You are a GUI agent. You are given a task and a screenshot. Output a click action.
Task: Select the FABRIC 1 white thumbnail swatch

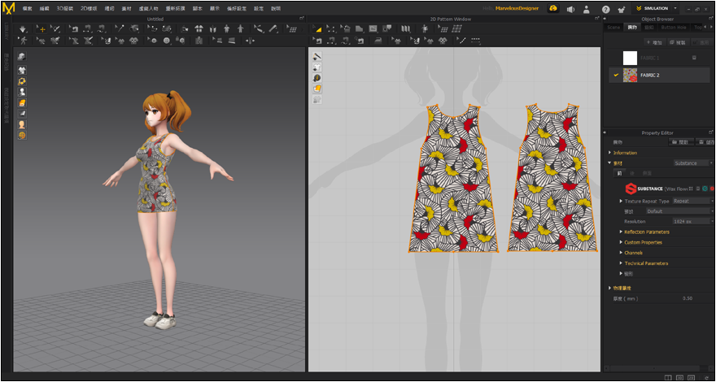click(630, 58)
